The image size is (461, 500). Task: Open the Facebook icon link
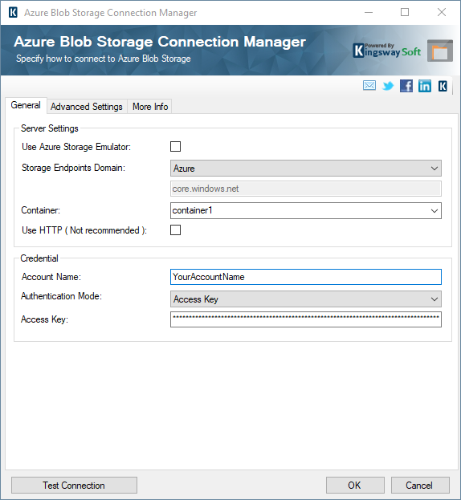pos(406,86)
